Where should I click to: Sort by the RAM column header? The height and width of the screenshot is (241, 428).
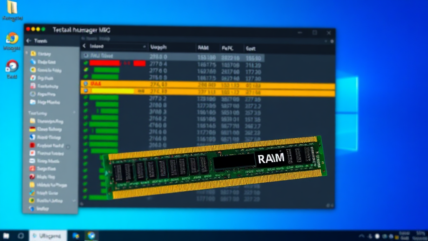click(203, 48)
